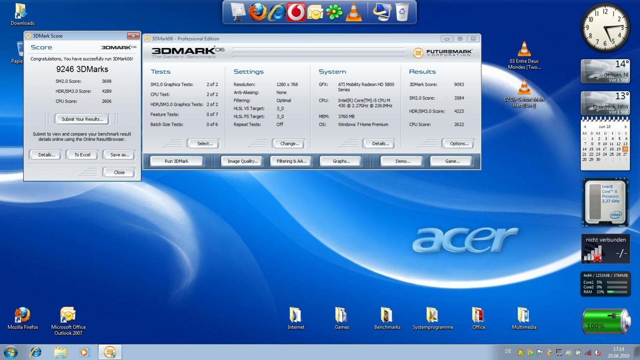This screenshot has width=640, height=360.
Task: Open the Systemprogramme desktop folder
Action: 433,319
